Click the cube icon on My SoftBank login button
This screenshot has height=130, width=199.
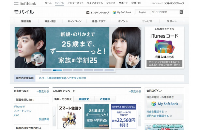point(154,104)
